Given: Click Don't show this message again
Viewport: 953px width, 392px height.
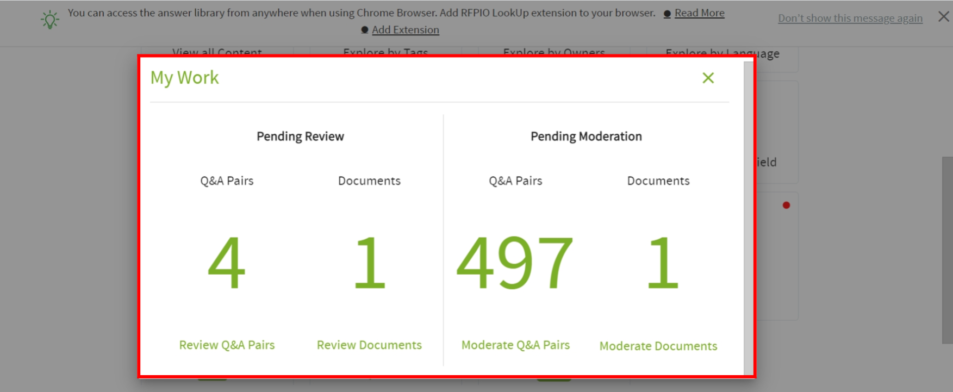Looking at the screenshot, I should click(850, 18).
